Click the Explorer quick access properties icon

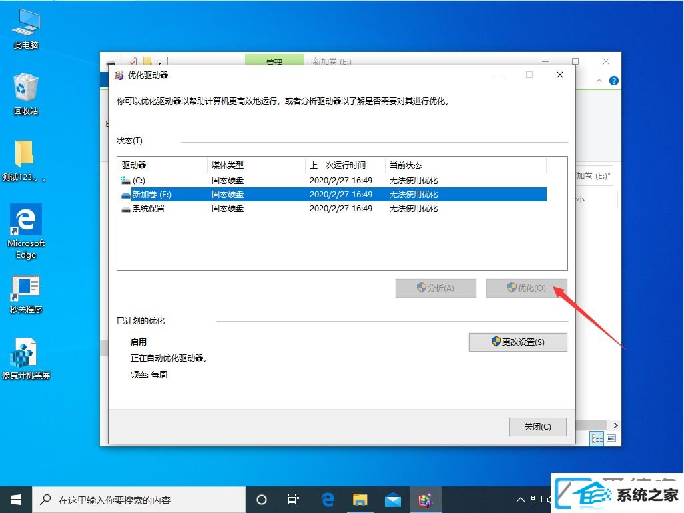pos(133,61)
